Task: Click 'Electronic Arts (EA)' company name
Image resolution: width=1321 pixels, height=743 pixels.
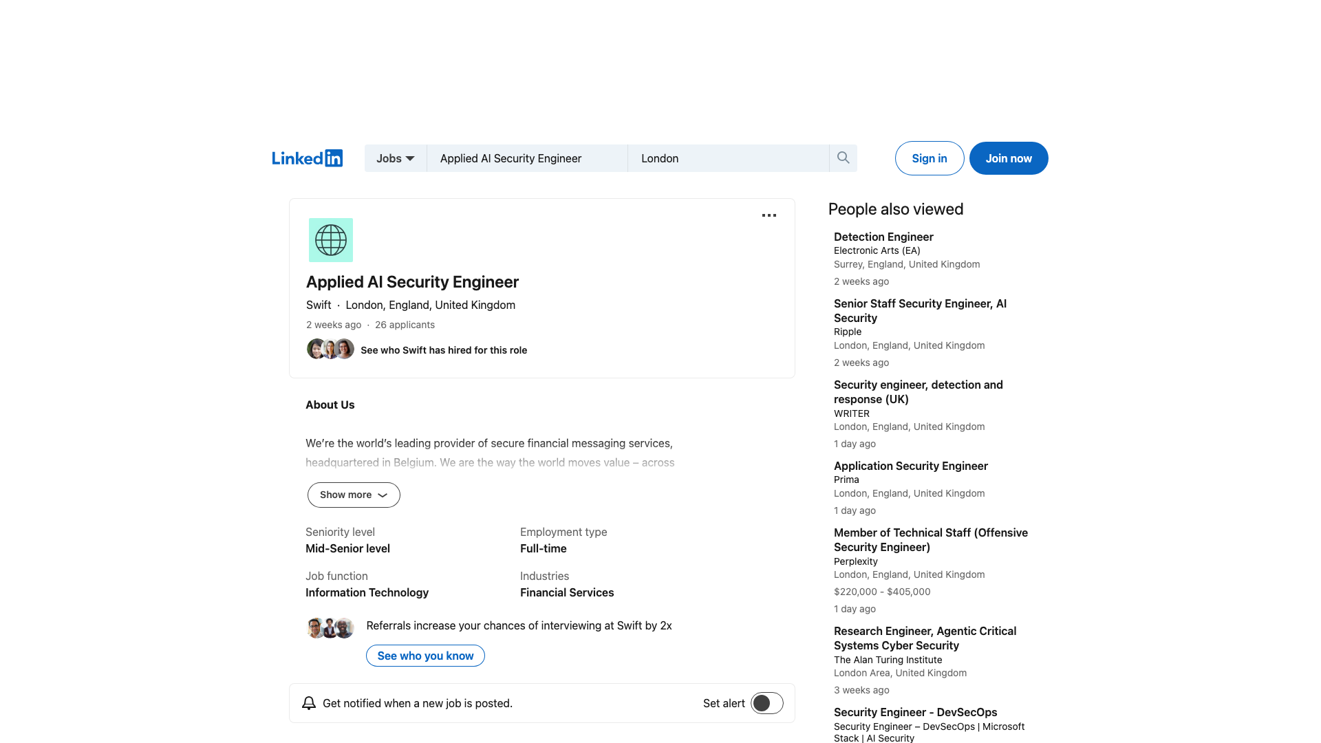Action: (x=877, y=250)
